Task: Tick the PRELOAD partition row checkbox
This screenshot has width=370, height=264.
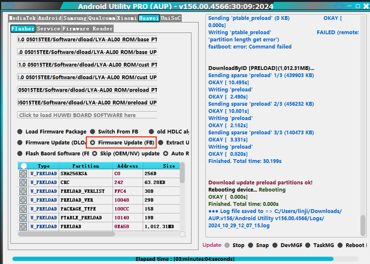Action: tap(23, 227)
